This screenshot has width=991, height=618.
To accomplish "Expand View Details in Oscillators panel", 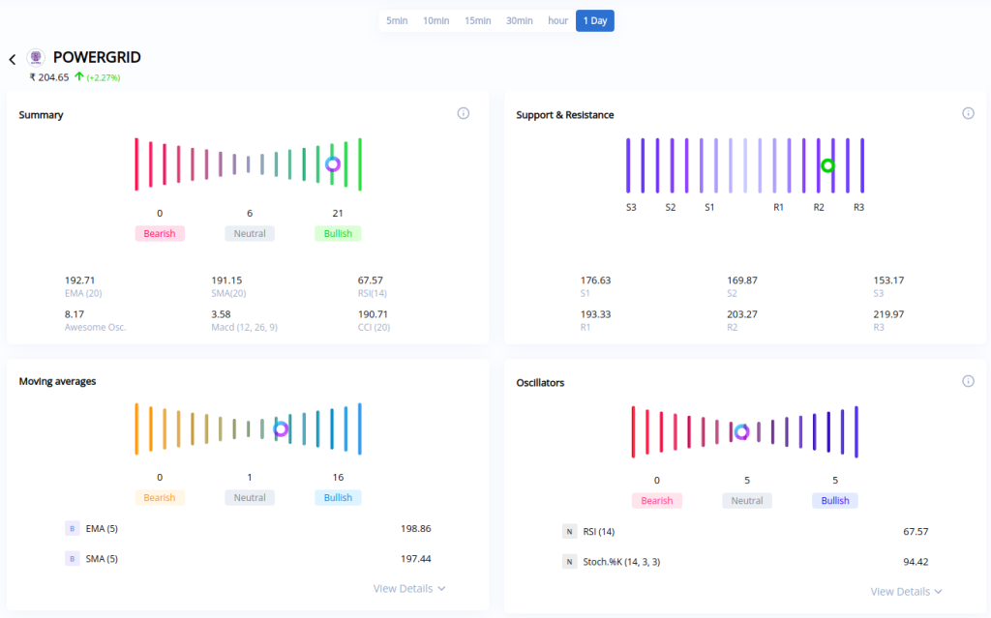I will (906, 591).
